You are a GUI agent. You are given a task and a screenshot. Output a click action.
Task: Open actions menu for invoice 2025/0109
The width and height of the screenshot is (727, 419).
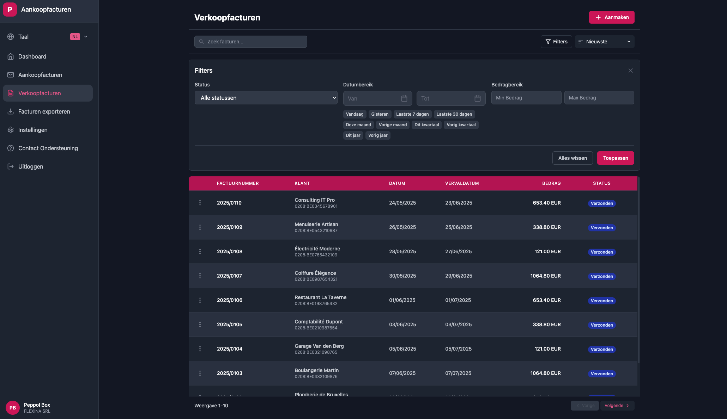click(x=200, y=227)
